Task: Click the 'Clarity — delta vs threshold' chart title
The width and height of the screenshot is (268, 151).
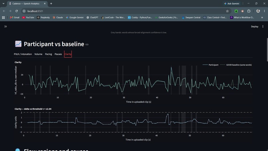Action: [33, 109]
